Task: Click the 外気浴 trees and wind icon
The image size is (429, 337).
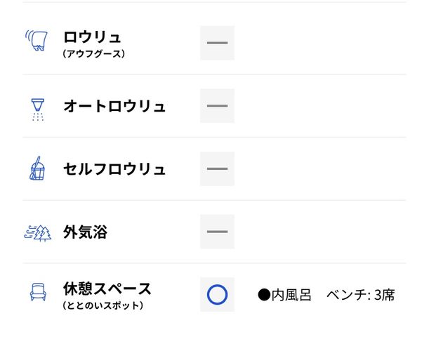Action: click(38, 233)
